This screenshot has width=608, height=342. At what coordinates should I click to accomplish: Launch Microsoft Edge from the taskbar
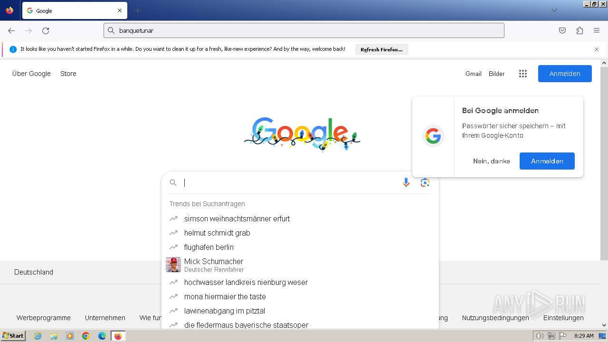pos(102,336)
